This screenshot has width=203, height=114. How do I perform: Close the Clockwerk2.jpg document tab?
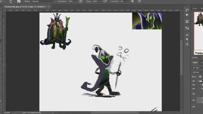pos(49,6)
